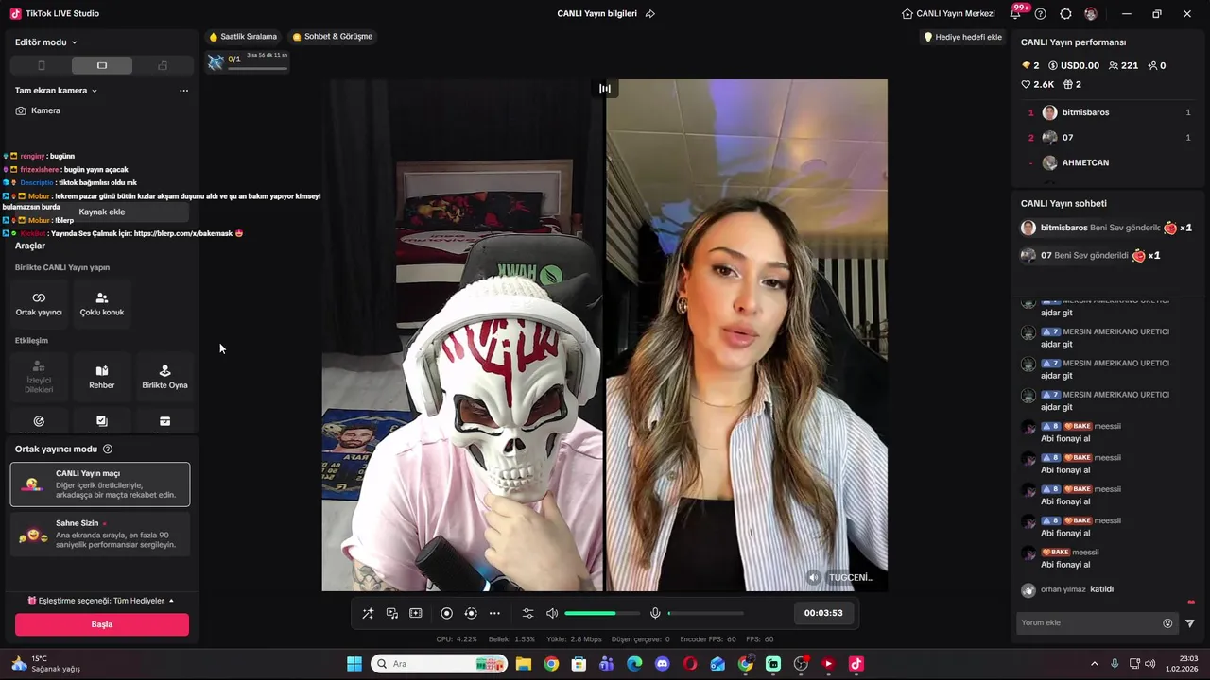Click the share arrow beside CANLI Yayın bilgileri
Screen dimensions: 1210x680
(x=650, y=14)
